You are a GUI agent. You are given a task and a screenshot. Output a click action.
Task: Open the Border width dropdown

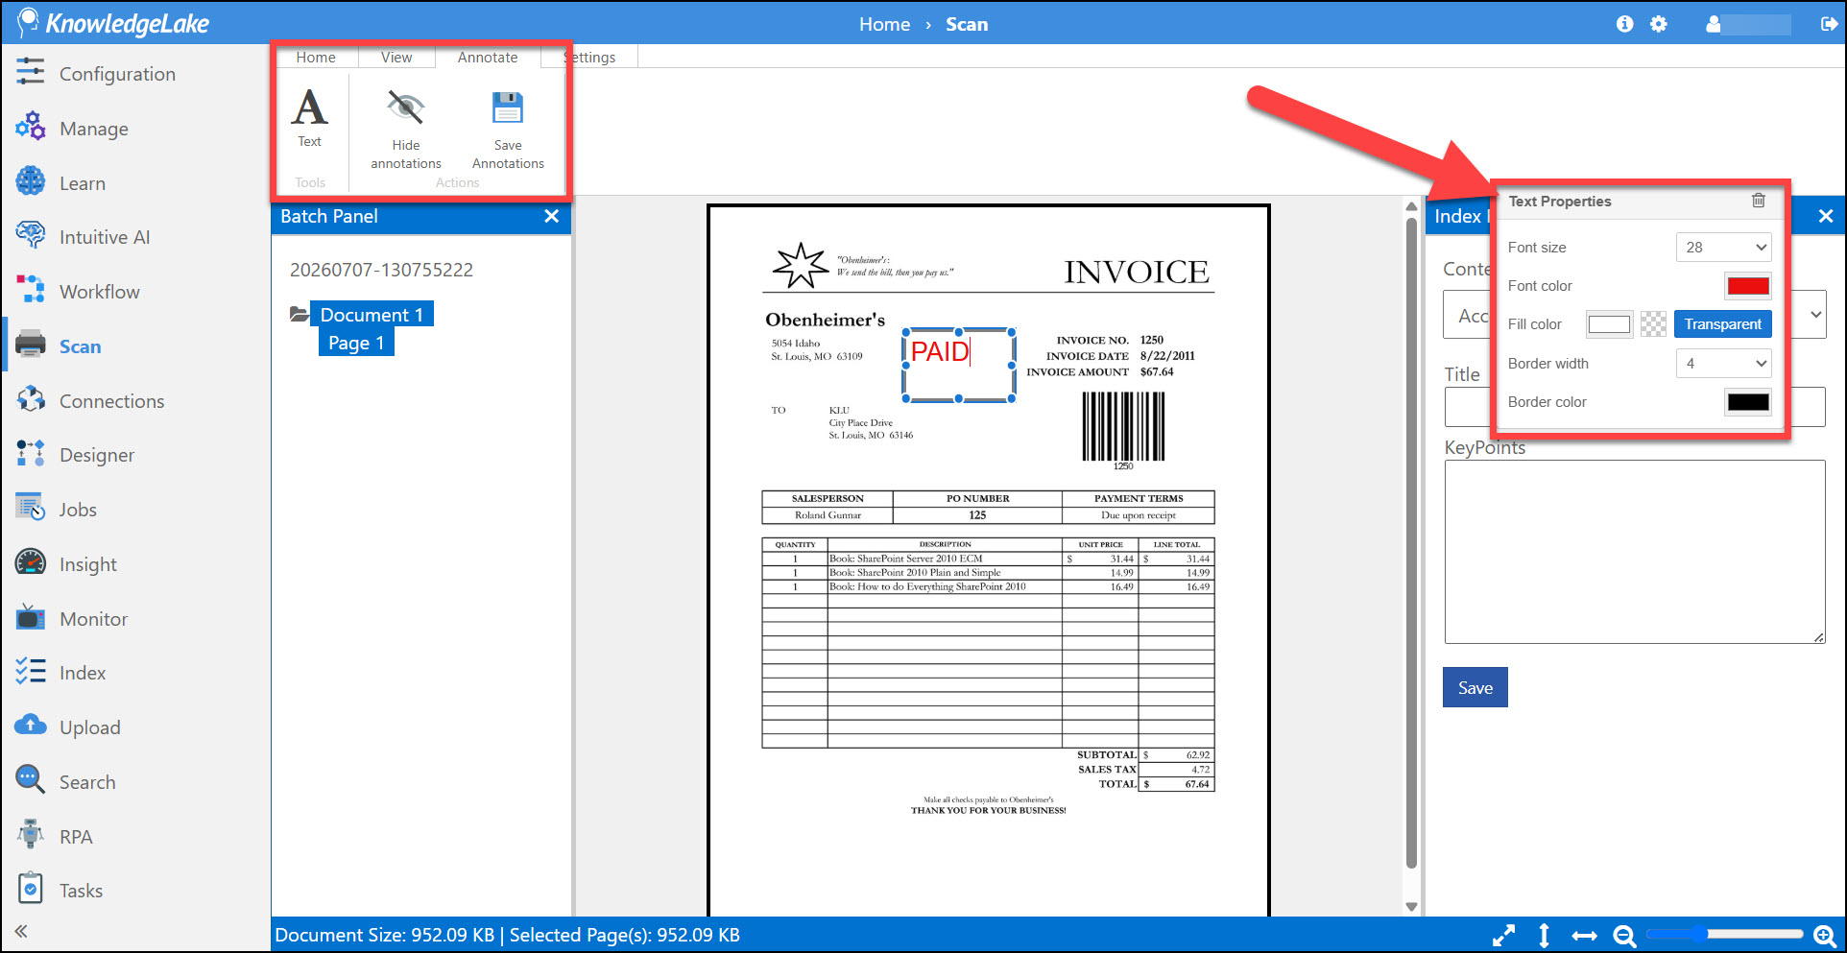pyautogui.click(x=1723, y=364)
